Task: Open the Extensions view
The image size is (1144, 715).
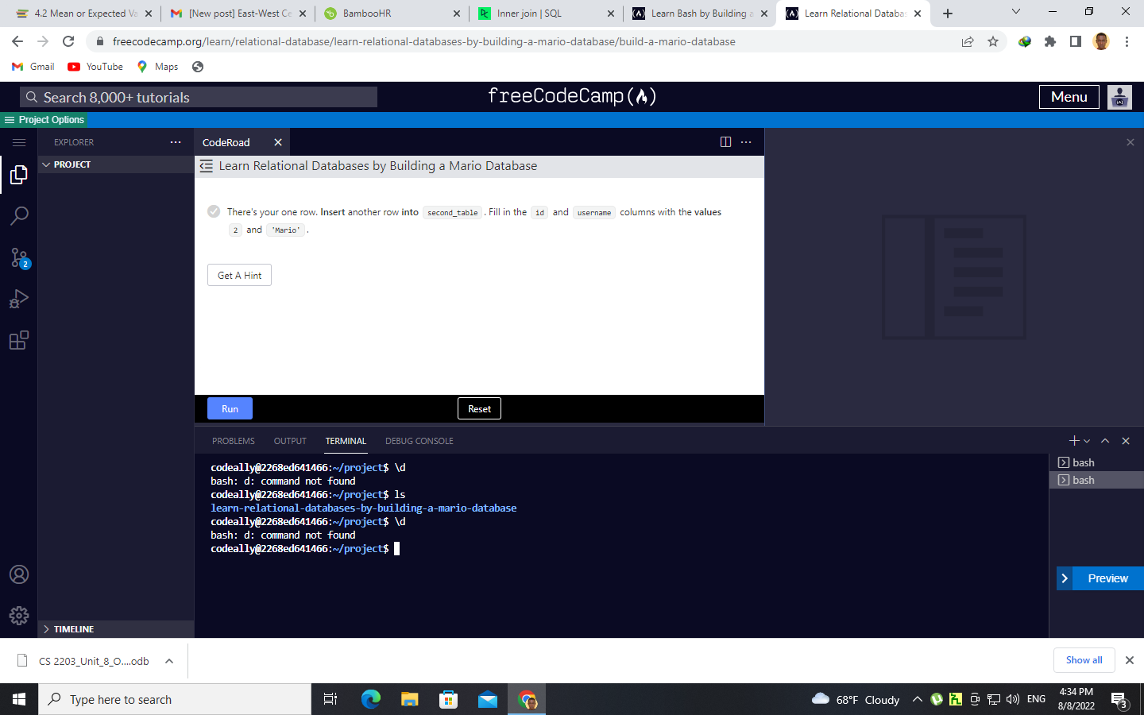Action: pos(19,340)
